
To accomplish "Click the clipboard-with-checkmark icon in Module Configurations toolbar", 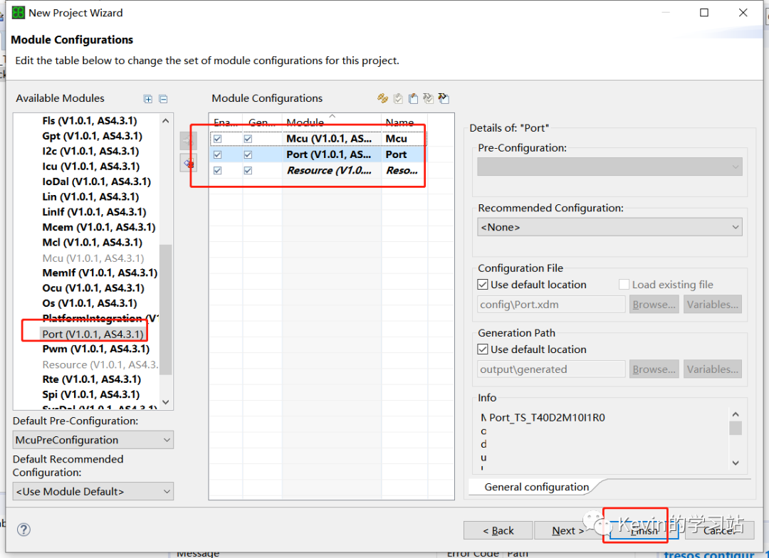I will point(398,98).
